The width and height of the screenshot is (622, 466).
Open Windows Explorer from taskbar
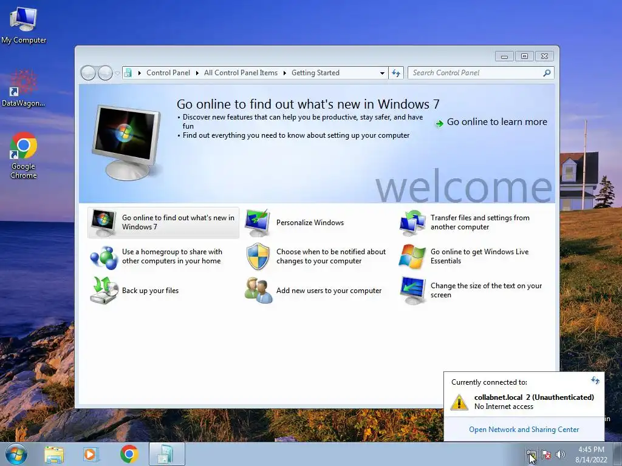54,454
